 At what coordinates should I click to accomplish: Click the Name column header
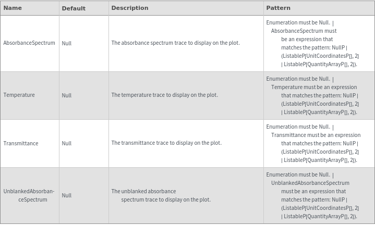pos(13,8)
